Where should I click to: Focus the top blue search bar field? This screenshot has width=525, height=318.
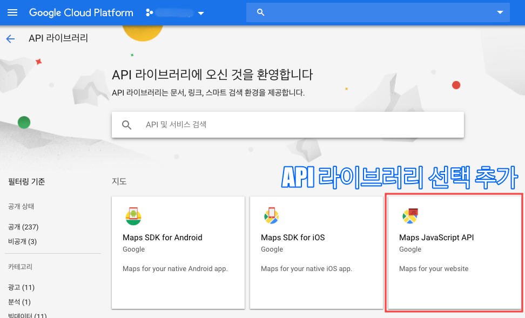378,12
